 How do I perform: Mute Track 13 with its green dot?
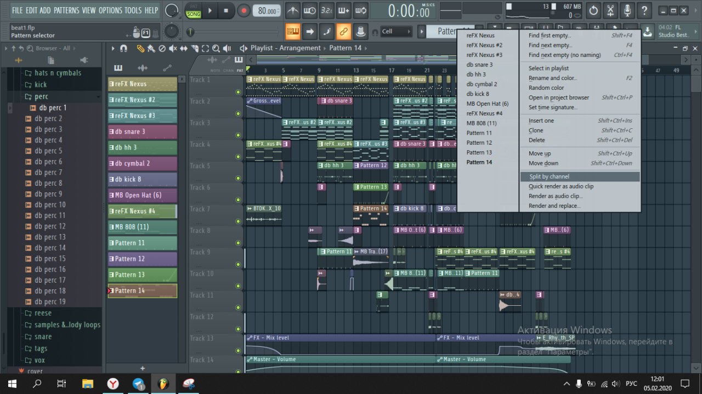[238, 351]
